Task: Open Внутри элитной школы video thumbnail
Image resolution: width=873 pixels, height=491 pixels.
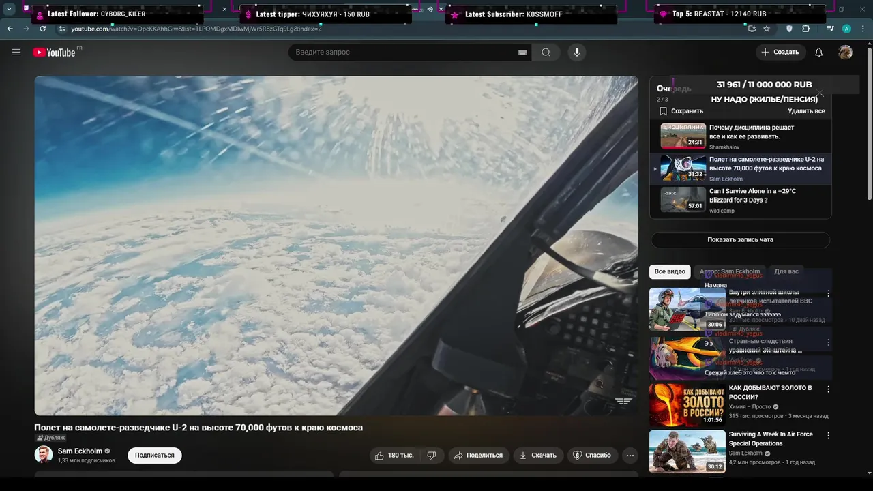Action: click(687, 309)
